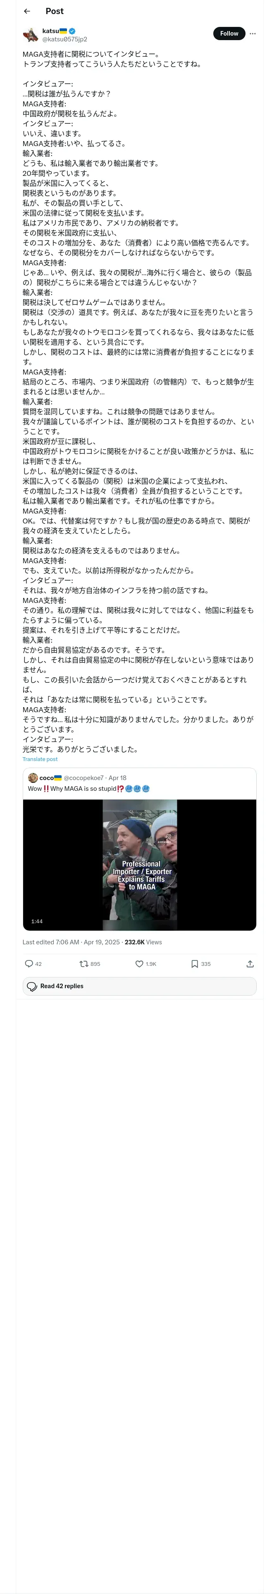The image size is (279, 1594).
Task: Follow the katsu account
Action: (x=229, y=34)
